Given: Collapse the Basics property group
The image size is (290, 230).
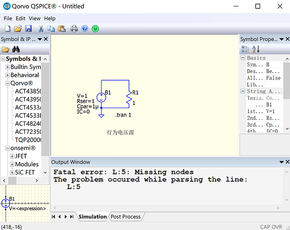Looking at the screenshot, I should [243, 58].
